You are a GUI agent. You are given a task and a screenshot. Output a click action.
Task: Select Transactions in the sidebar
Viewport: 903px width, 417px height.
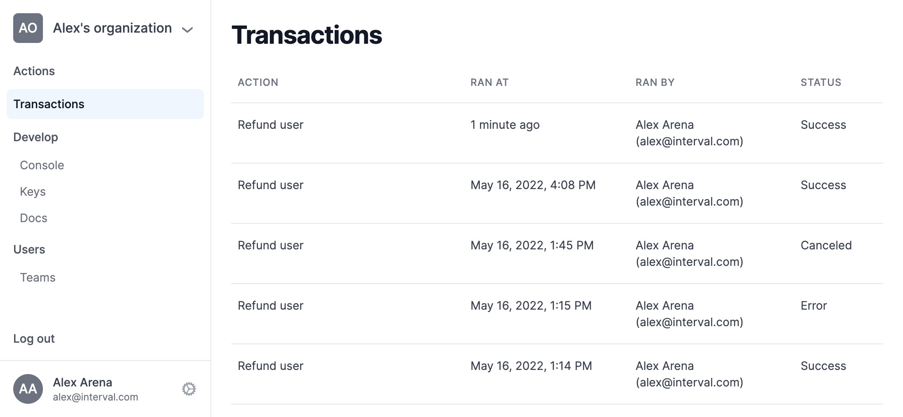[x=105, y=104]
